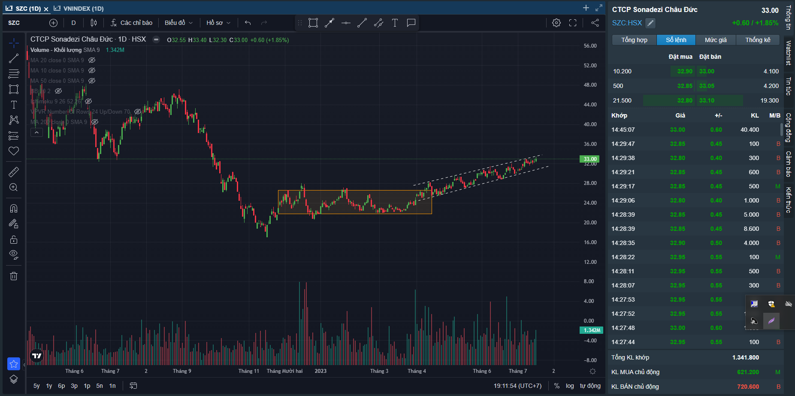Select the trend line drawing tool
This screenshot has height=396, width=795.
point(14,58)
